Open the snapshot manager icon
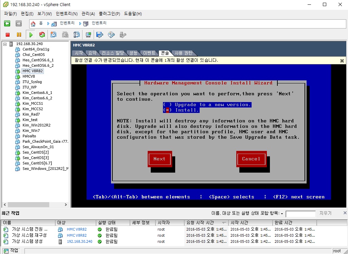This screenshot has width=348, height=254. pos(77,35)
